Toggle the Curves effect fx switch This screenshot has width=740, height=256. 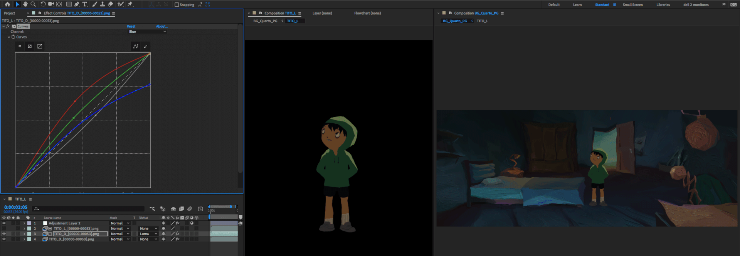point(8,26)
